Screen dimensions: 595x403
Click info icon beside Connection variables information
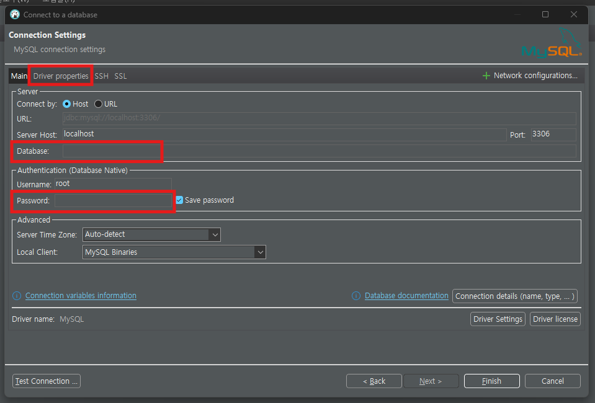[x=17, y=296]
